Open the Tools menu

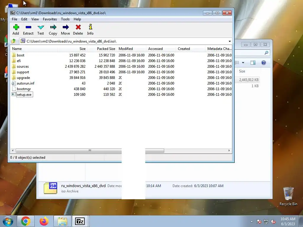click(65, 19)
